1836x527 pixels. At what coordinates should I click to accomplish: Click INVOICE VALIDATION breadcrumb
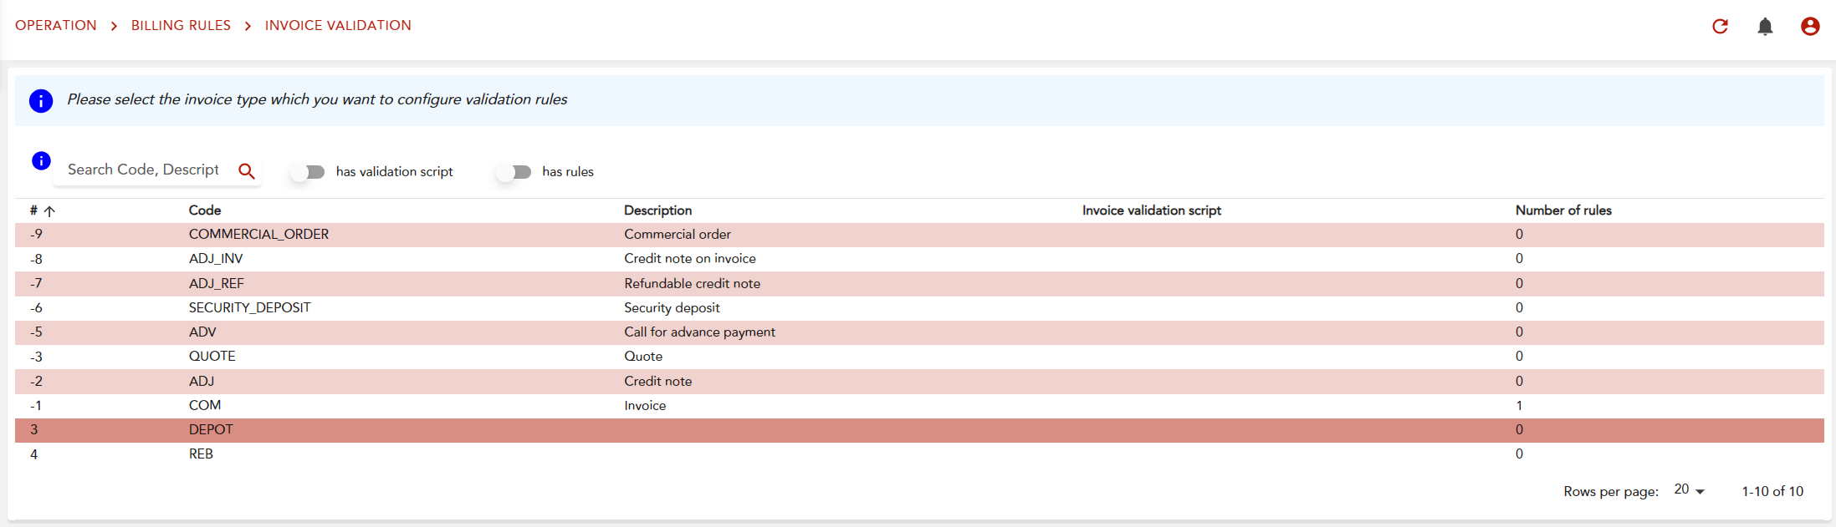pyautogui.click(x=338, y=25)
